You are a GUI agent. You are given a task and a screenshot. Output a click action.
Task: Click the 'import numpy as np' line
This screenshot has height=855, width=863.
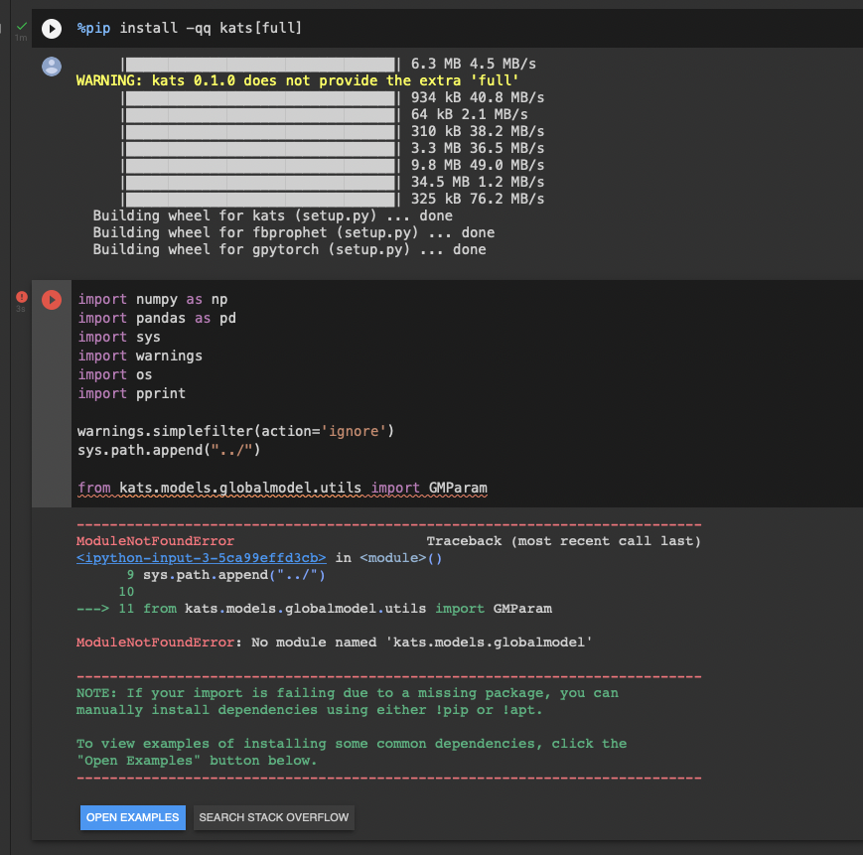(x=153, y=299)
